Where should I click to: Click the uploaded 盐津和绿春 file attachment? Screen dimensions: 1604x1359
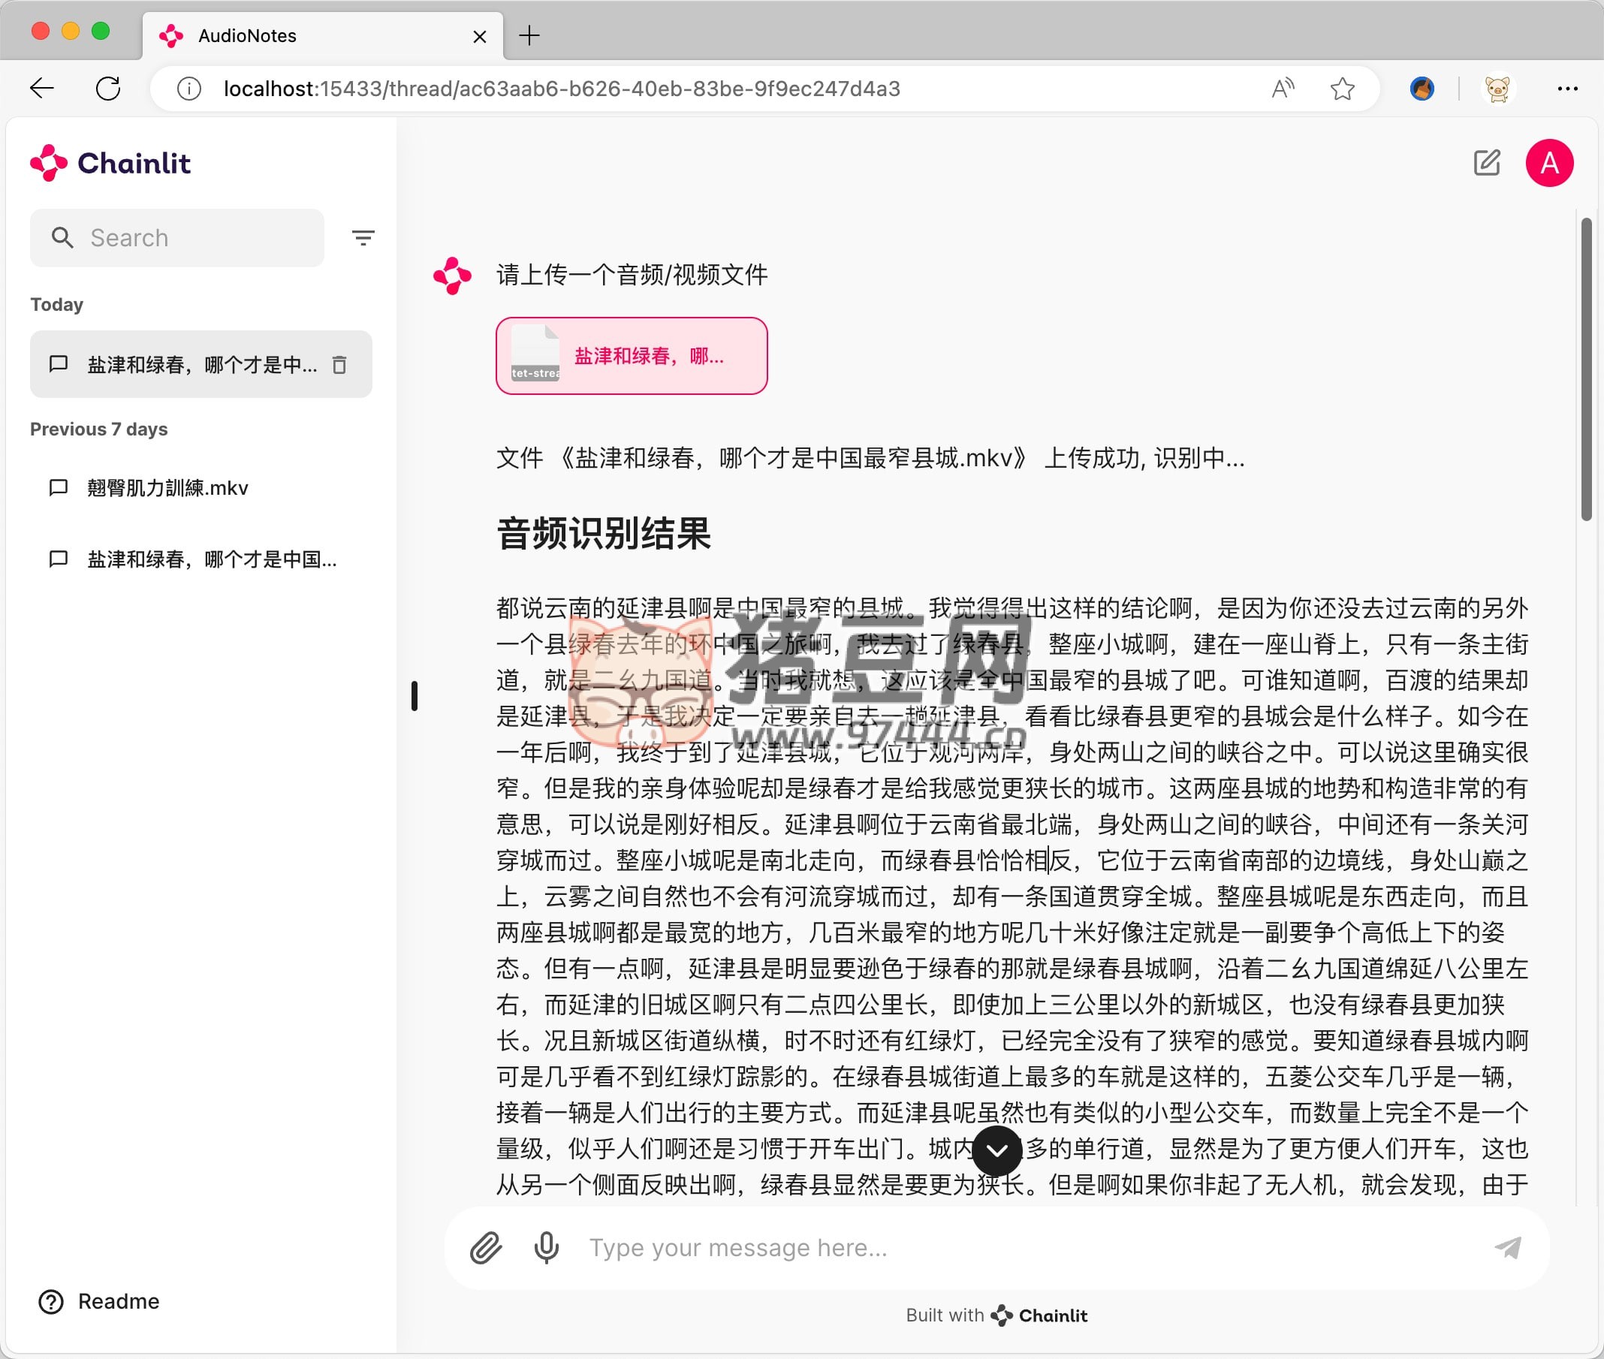point(631,356)
